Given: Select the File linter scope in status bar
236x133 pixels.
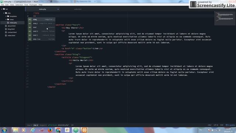Looking at the screenshot, I should coord(35,125).
